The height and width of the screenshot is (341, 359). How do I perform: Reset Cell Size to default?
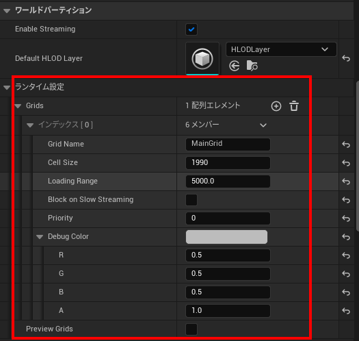coord(346,163)
